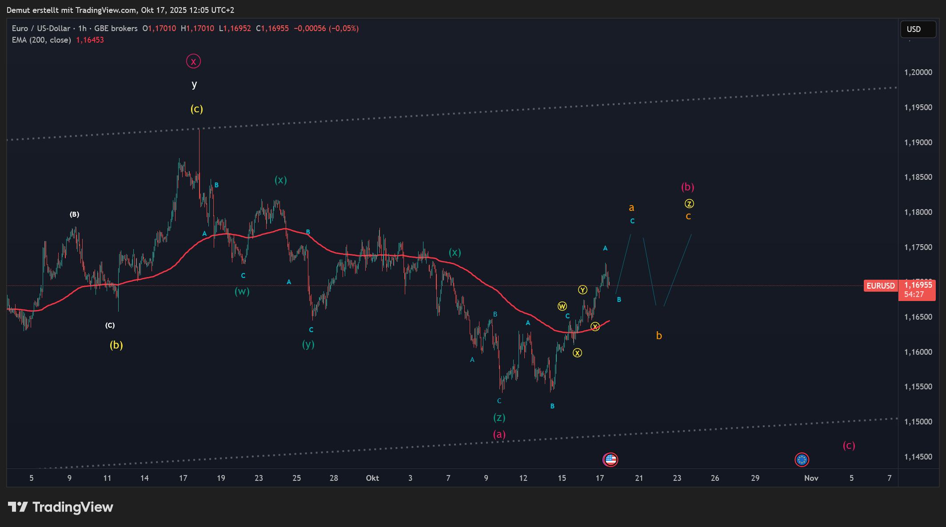The height and width of the screenshot is (527, 946).
Task: Select the yellow circled Y wave label
Action: 583,290
